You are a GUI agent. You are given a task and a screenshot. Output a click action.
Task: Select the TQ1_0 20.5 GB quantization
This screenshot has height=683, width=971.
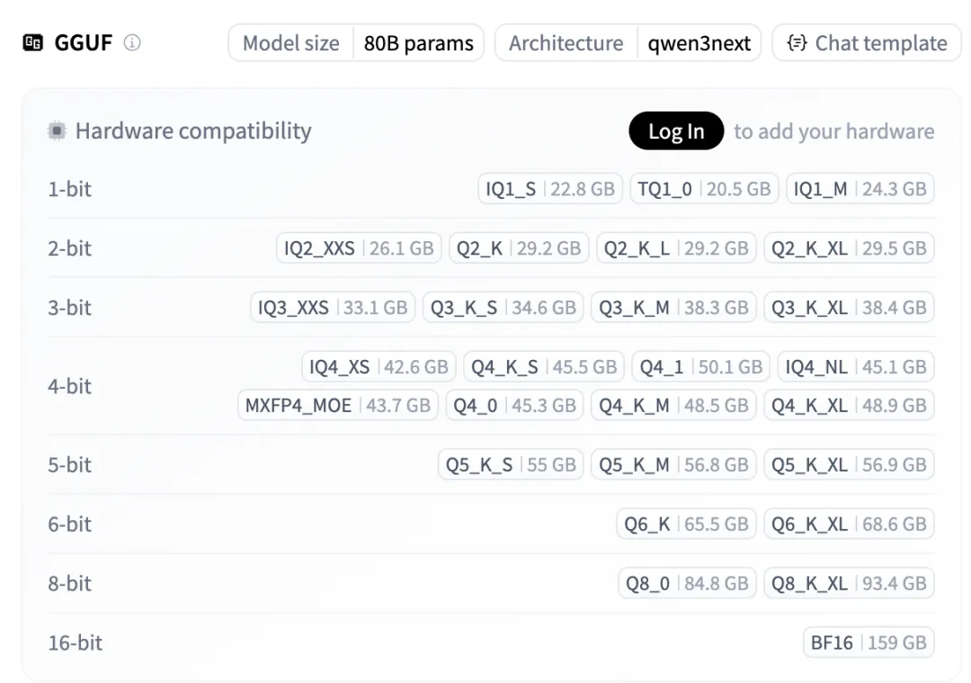[x=704, y=189]
